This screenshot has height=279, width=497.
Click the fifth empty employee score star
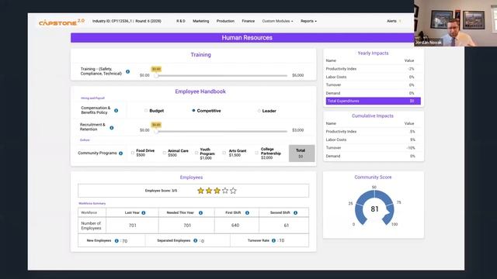click(x=233, y=191)
